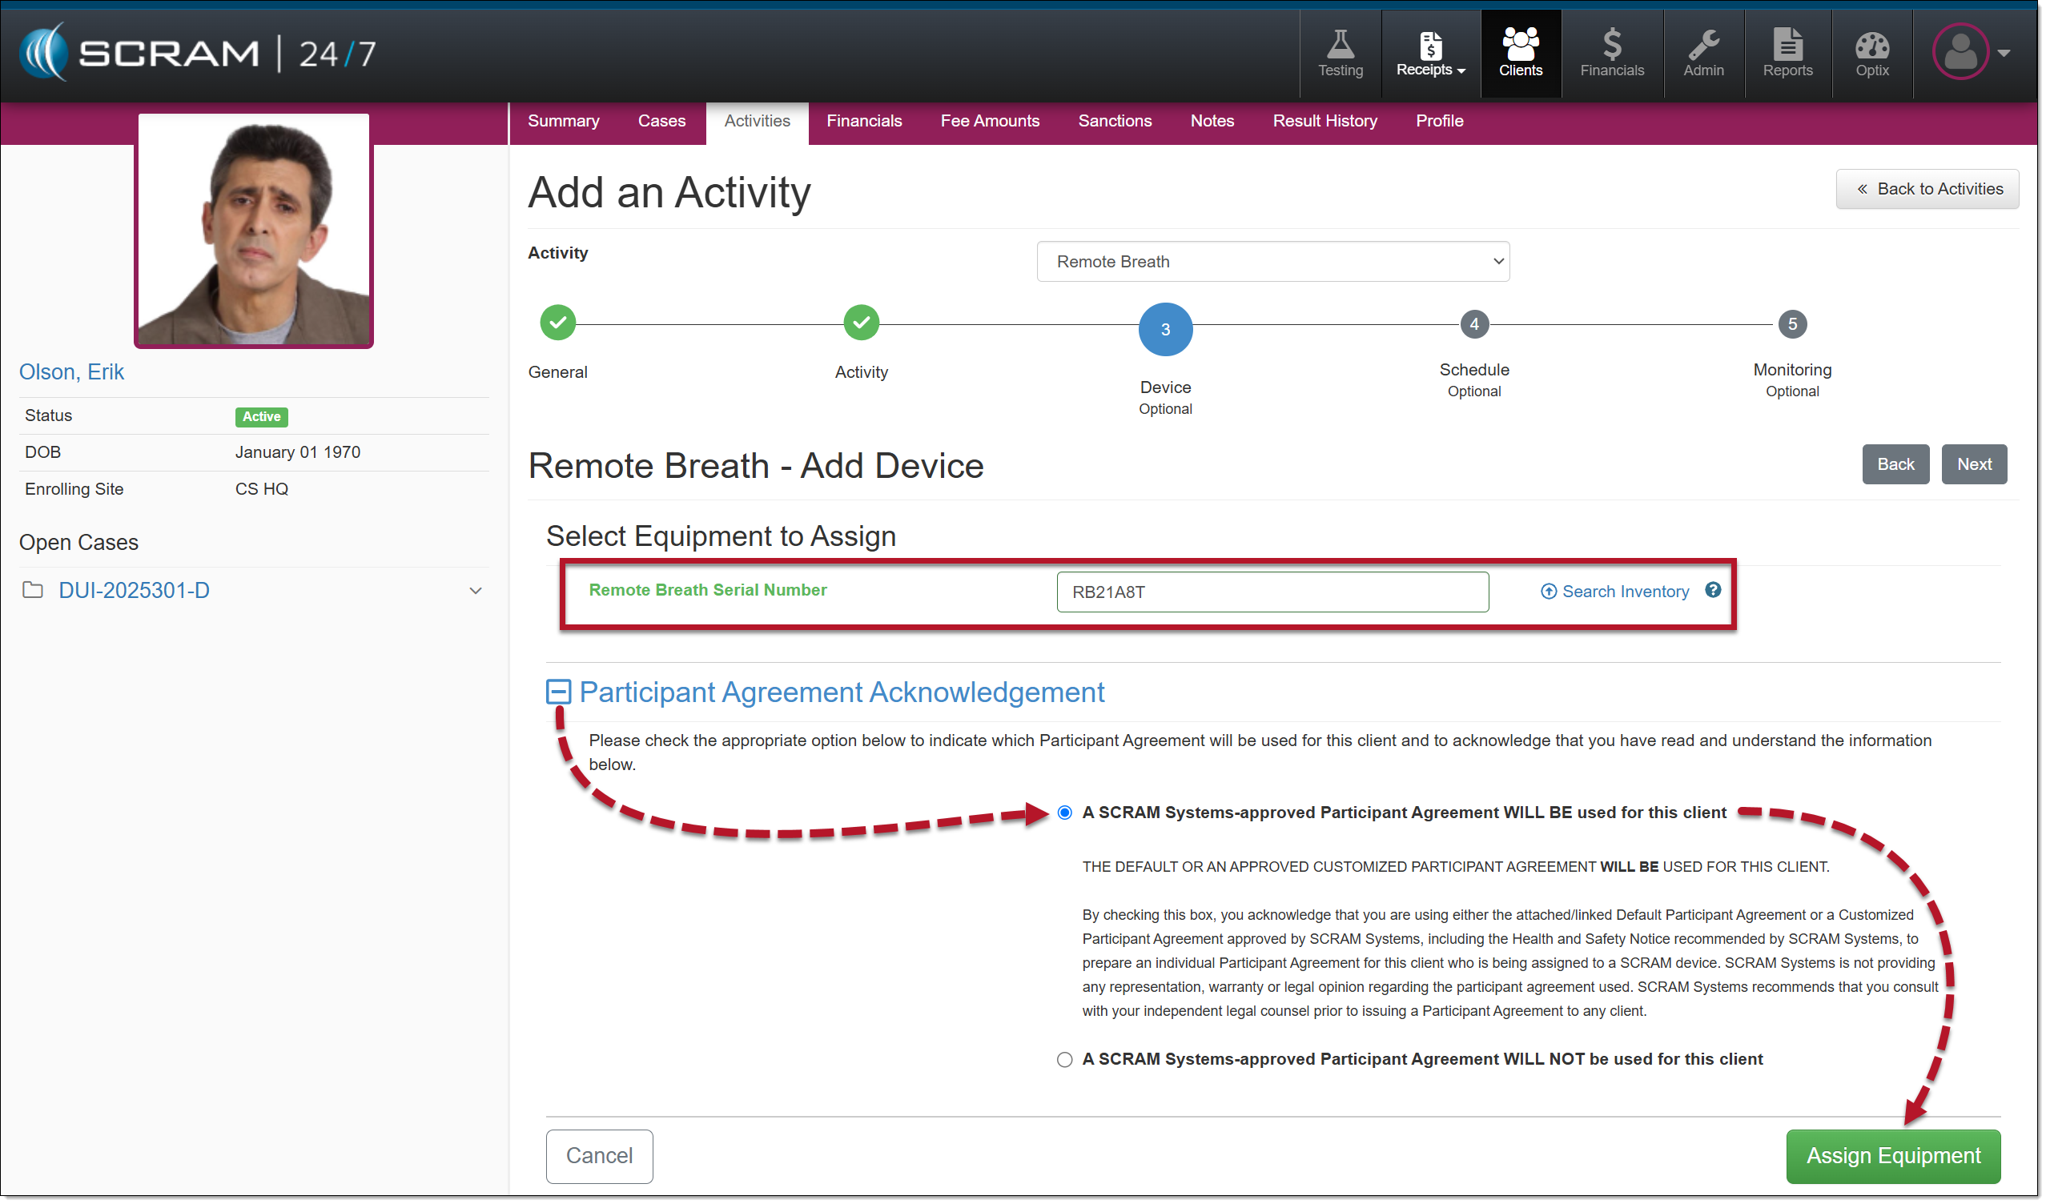The height and width of the screenshot is (1204, 2046).
Task: Open the Activity dropdown showing Remote Breath
Action: coord(1275,263)
